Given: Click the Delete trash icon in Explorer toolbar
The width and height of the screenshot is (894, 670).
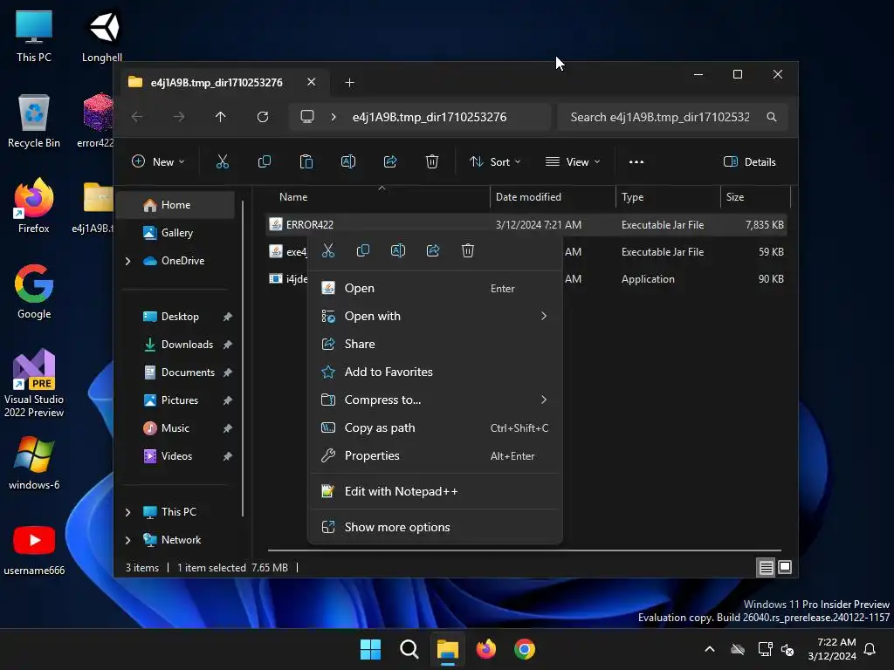Looking at the screenshot, I should 432,161.
